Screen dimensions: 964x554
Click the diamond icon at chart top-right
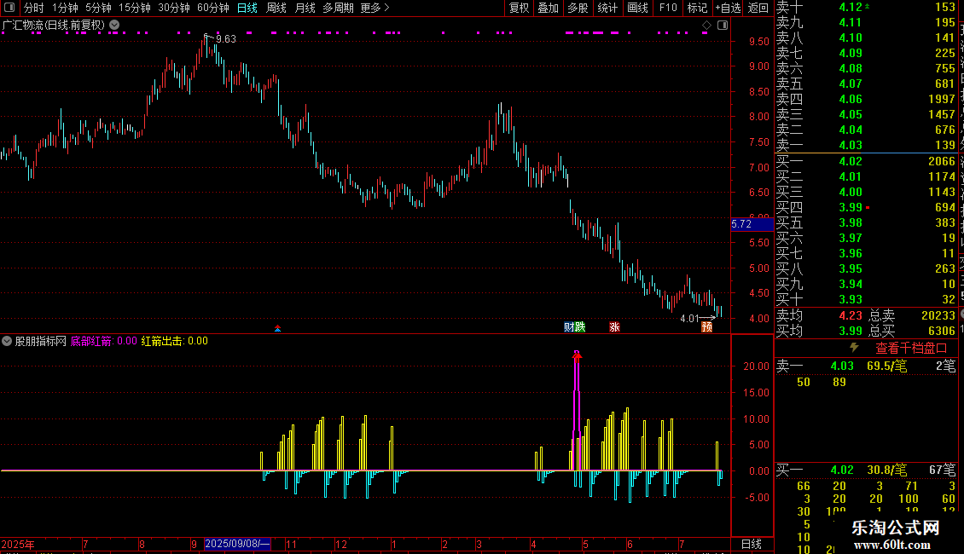[x=706, y=26]
